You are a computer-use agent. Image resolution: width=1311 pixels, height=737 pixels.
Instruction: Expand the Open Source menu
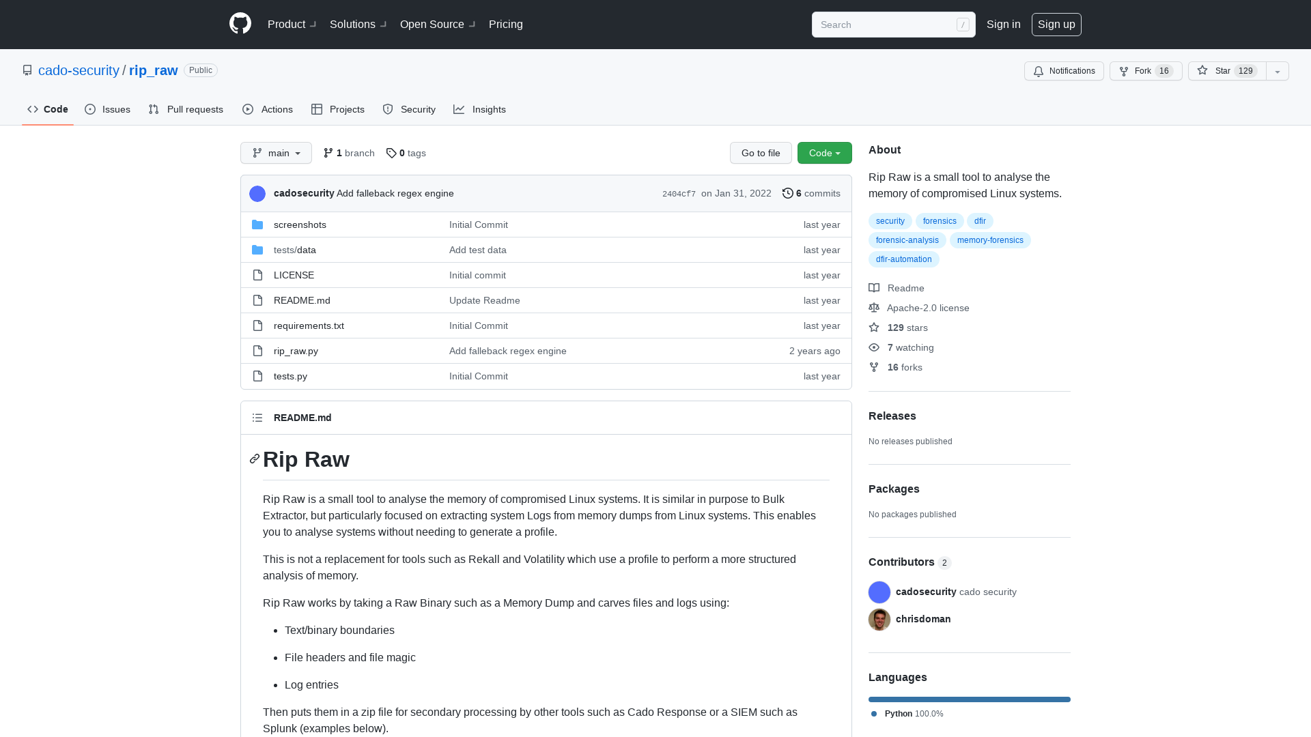point(438,24)
